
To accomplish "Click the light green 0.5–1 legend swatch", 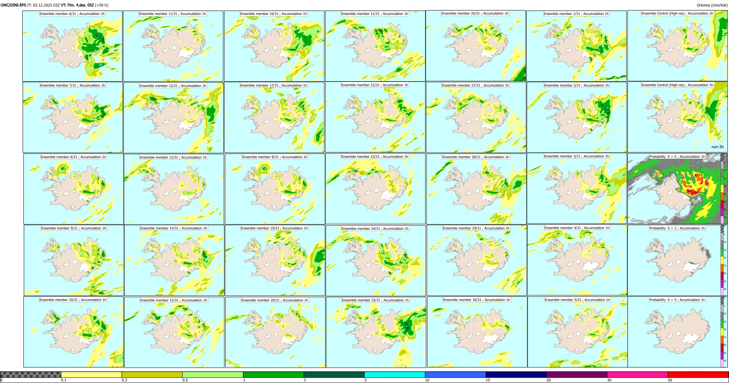I will click(x=213, y=375).
